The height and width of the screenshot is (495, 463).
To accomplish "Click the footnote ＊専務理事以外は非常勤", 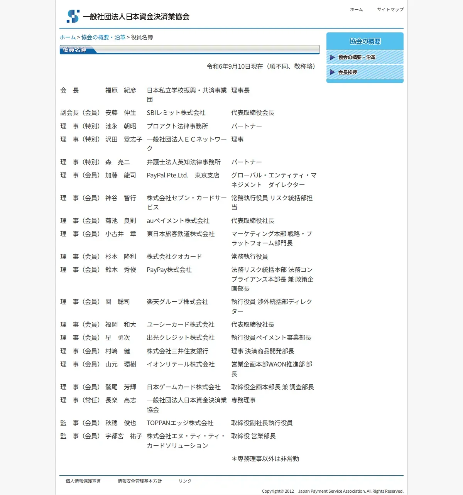I will click(265, 459).
